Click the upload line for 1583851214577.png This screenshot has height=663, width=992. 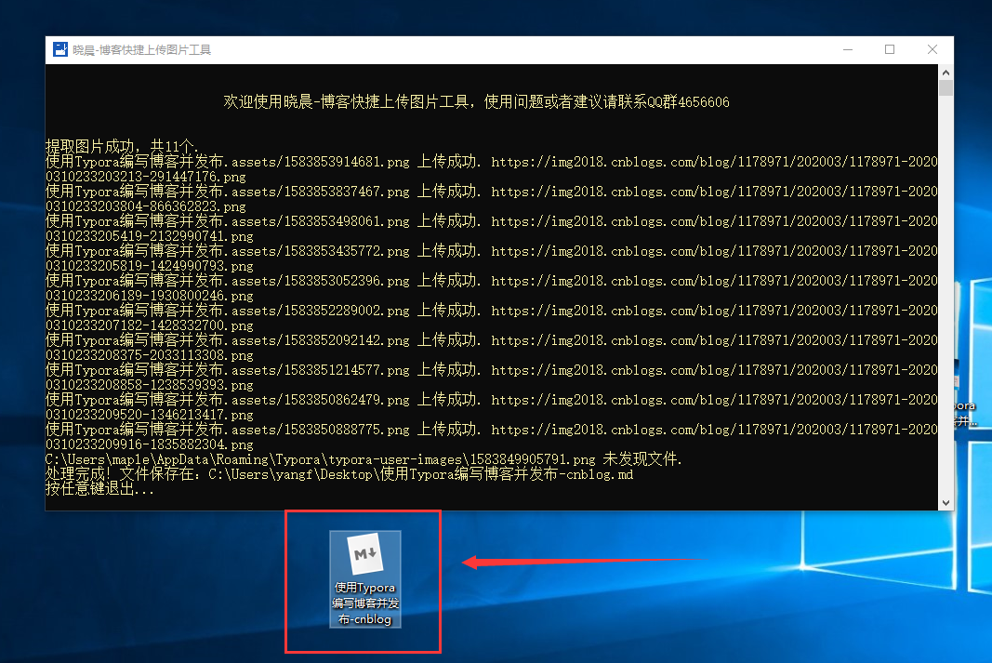coord(492,370)
